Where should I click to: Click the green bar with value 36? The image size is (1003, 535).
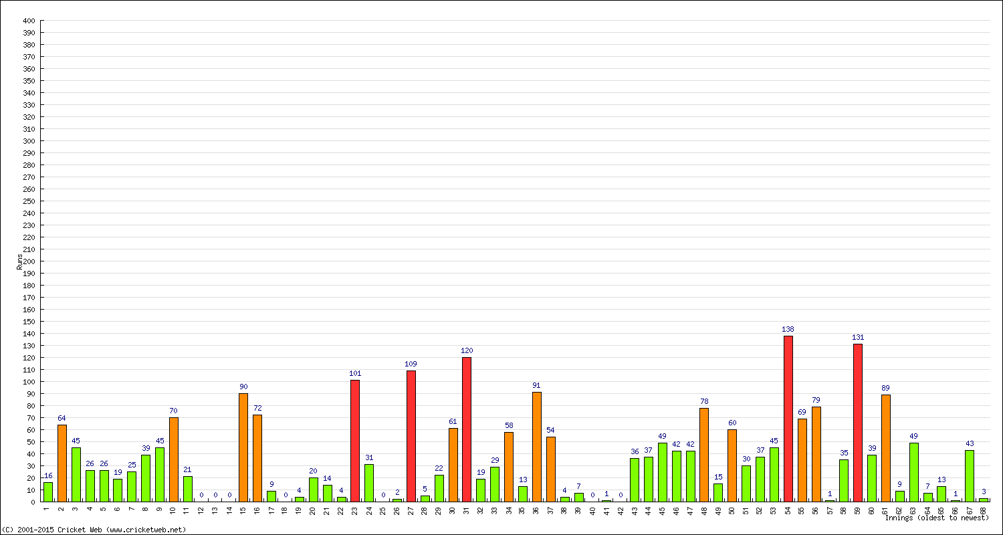click(635, 480)
